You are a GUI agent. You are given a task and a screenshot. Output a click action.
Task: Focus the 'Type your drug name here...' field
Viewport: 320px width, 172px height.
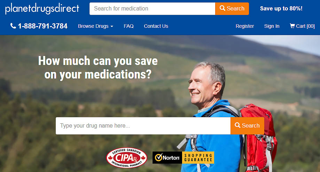[x=143, y=125]
